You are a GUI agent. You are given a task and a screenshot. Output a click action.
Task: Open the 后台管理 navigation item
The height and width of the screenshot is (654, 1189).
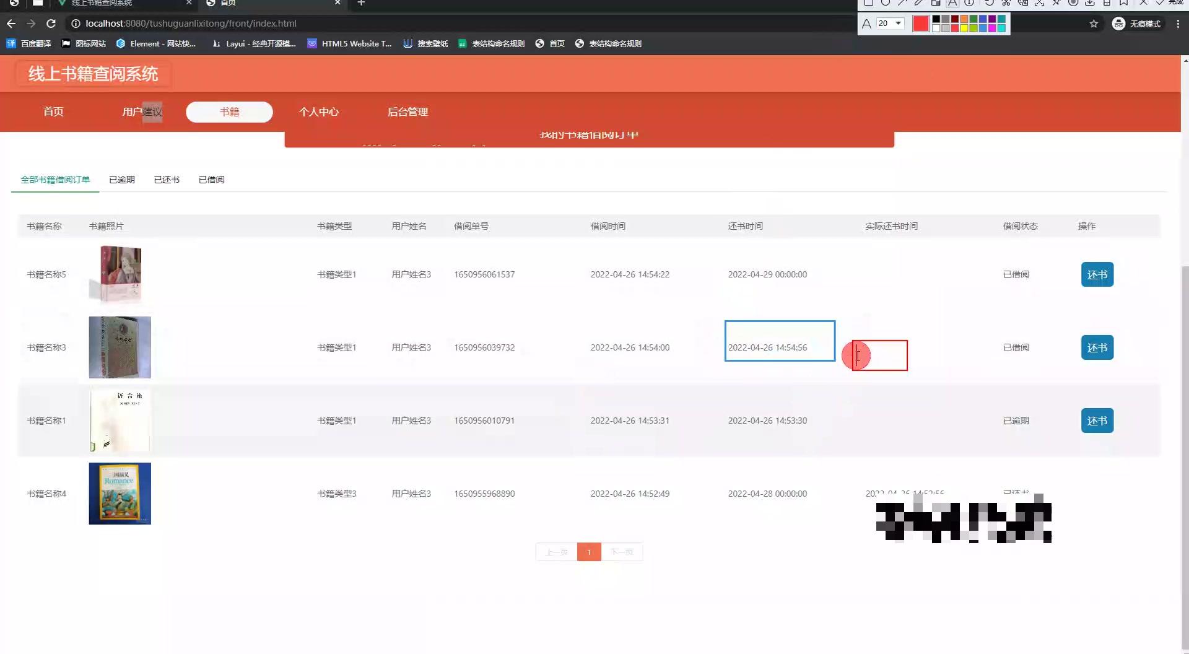pos(407,112)
